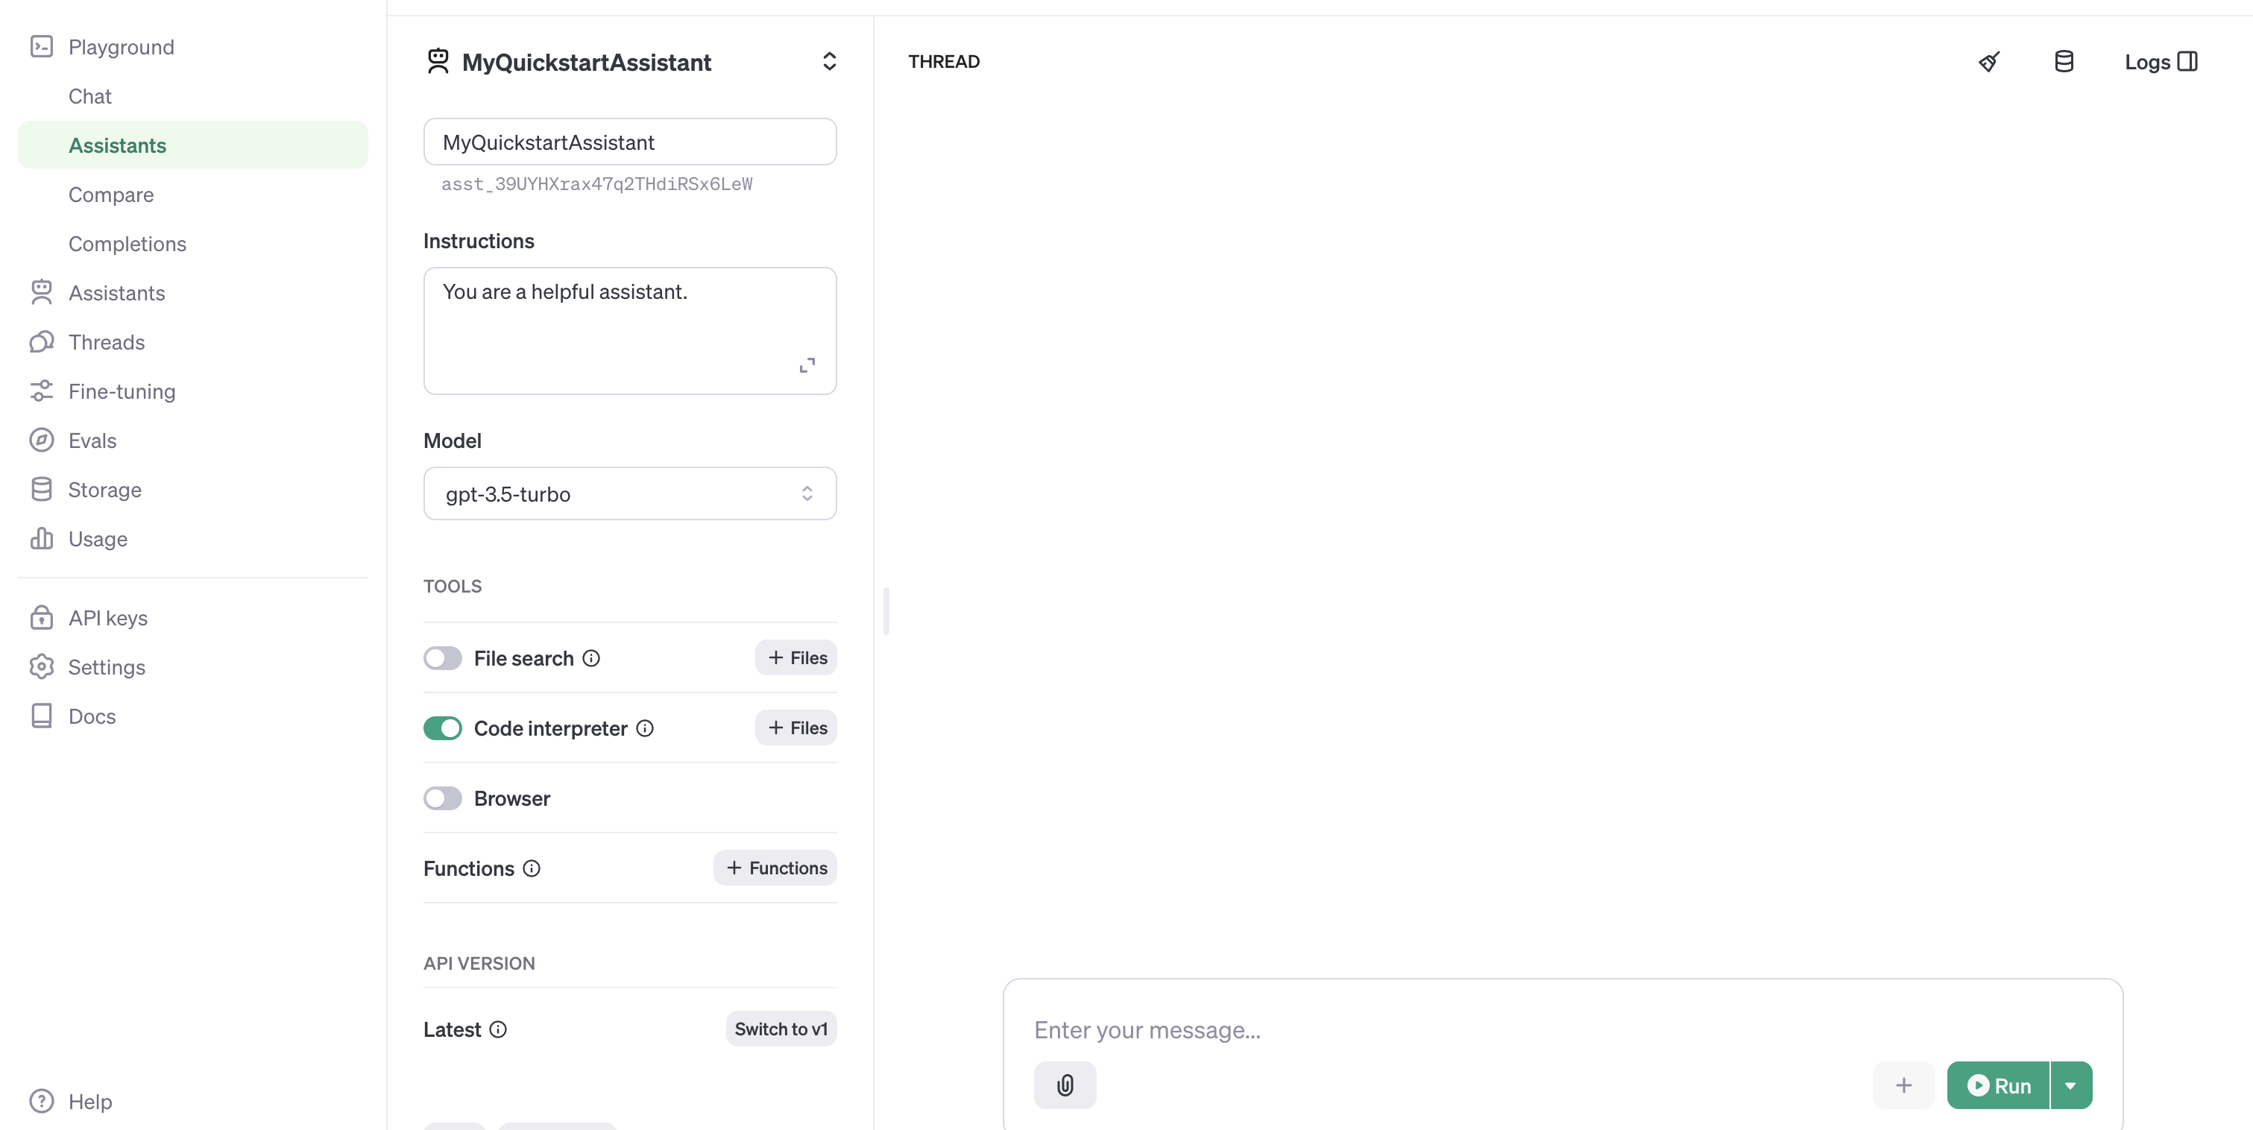Open Storage via its database icon
Screen dimensions: 2253x1130
point(42,489)
